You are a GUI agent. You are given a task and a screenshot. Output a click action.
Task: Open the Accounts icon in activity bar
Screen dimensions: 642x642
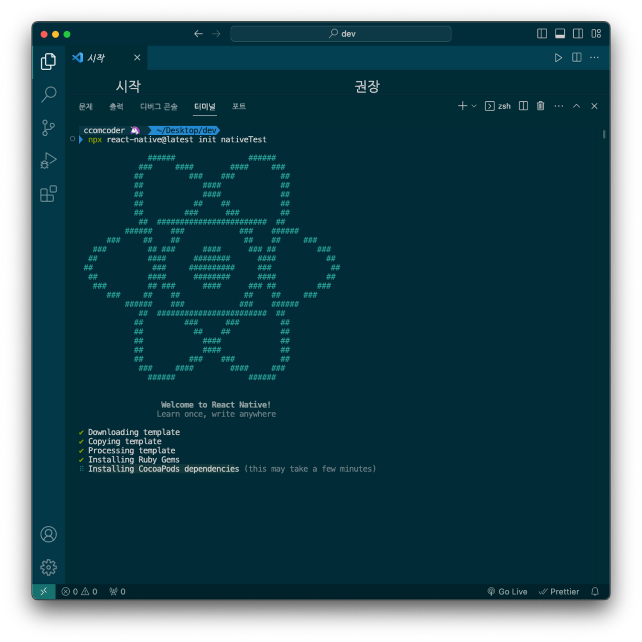pos(48,534)
